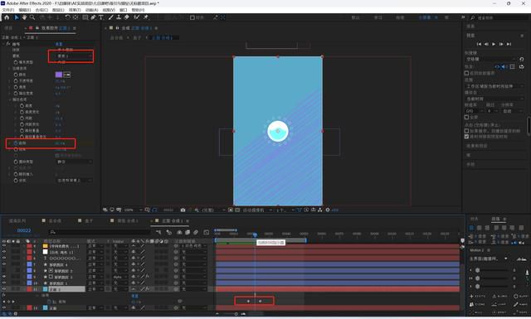Viewport: 531px width, 319px height.
Task: Click the reset shortcut icon in Preview panel
Action: click(522, 59)
